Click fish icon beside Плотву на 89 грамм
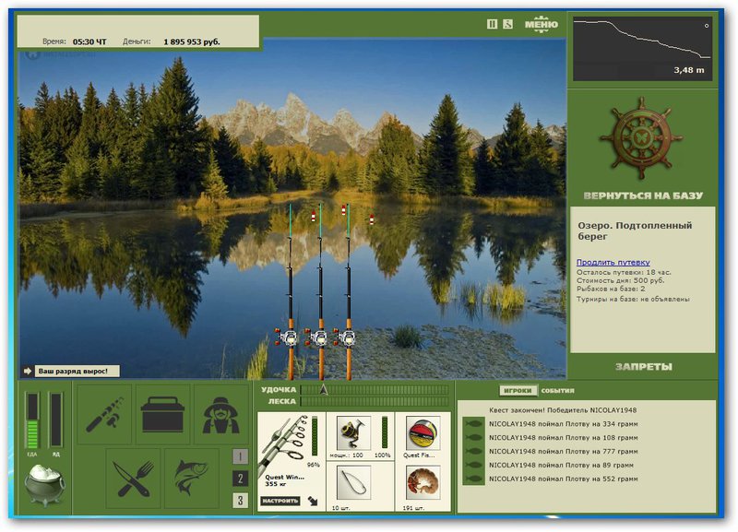 (x=473, y=465)
